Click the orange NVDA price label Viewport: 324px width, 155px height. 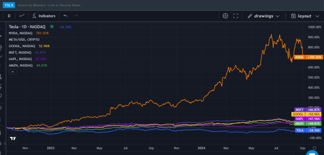tap(299, 57)
